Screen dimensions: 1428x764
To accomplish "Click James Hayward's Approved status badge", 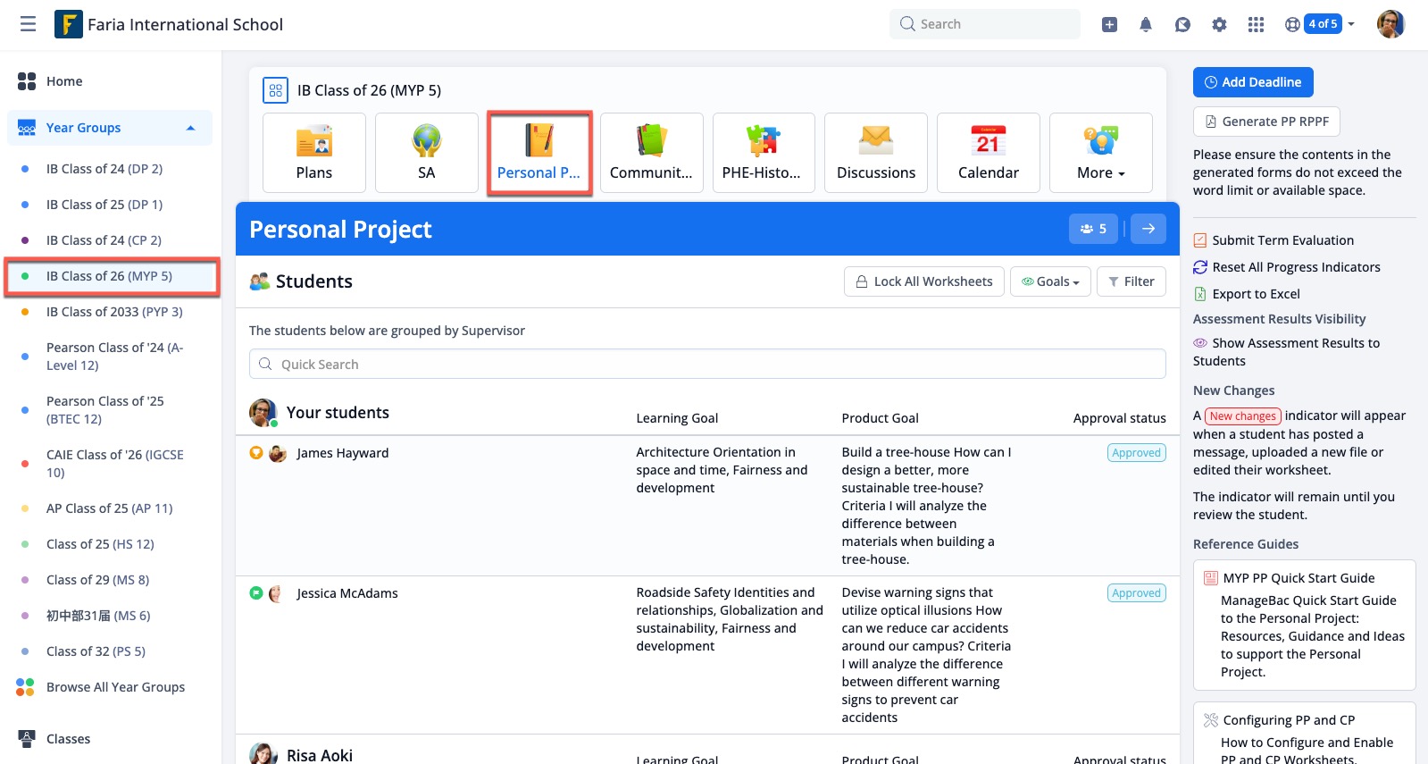I will click(x=1137, y=453).
